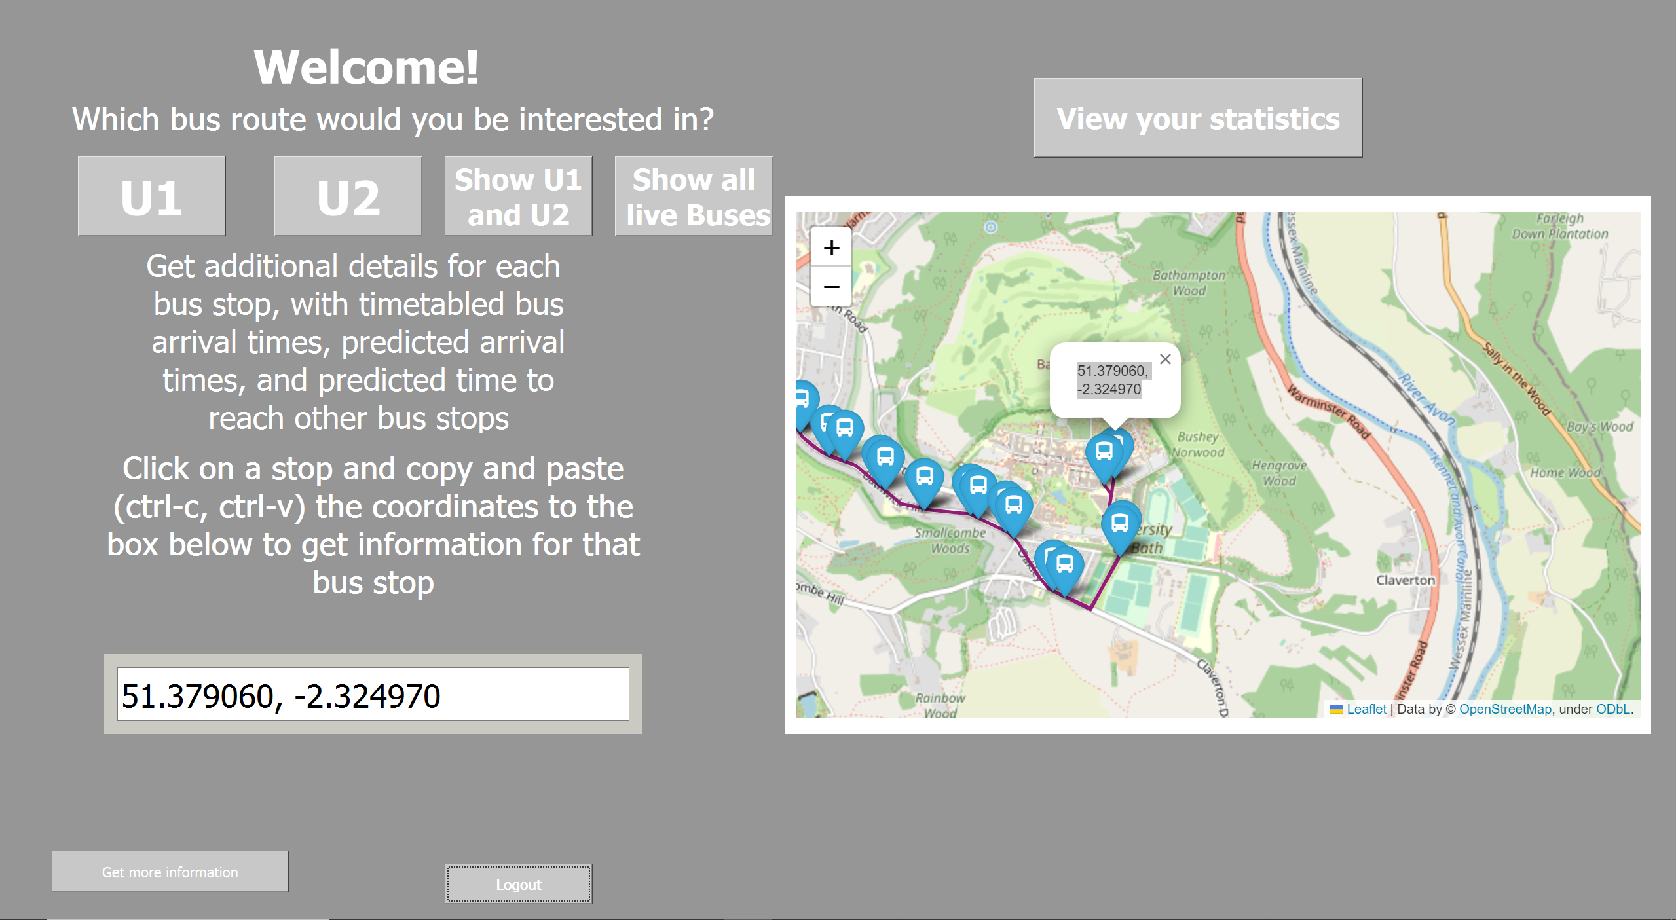Click Get more information button
The width and height of the screenshot is (1676, 920).
[x=170, y=872]
